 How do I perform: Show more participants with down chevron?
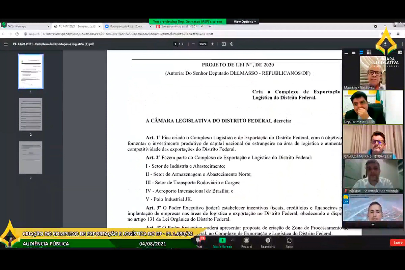(373, 224)
